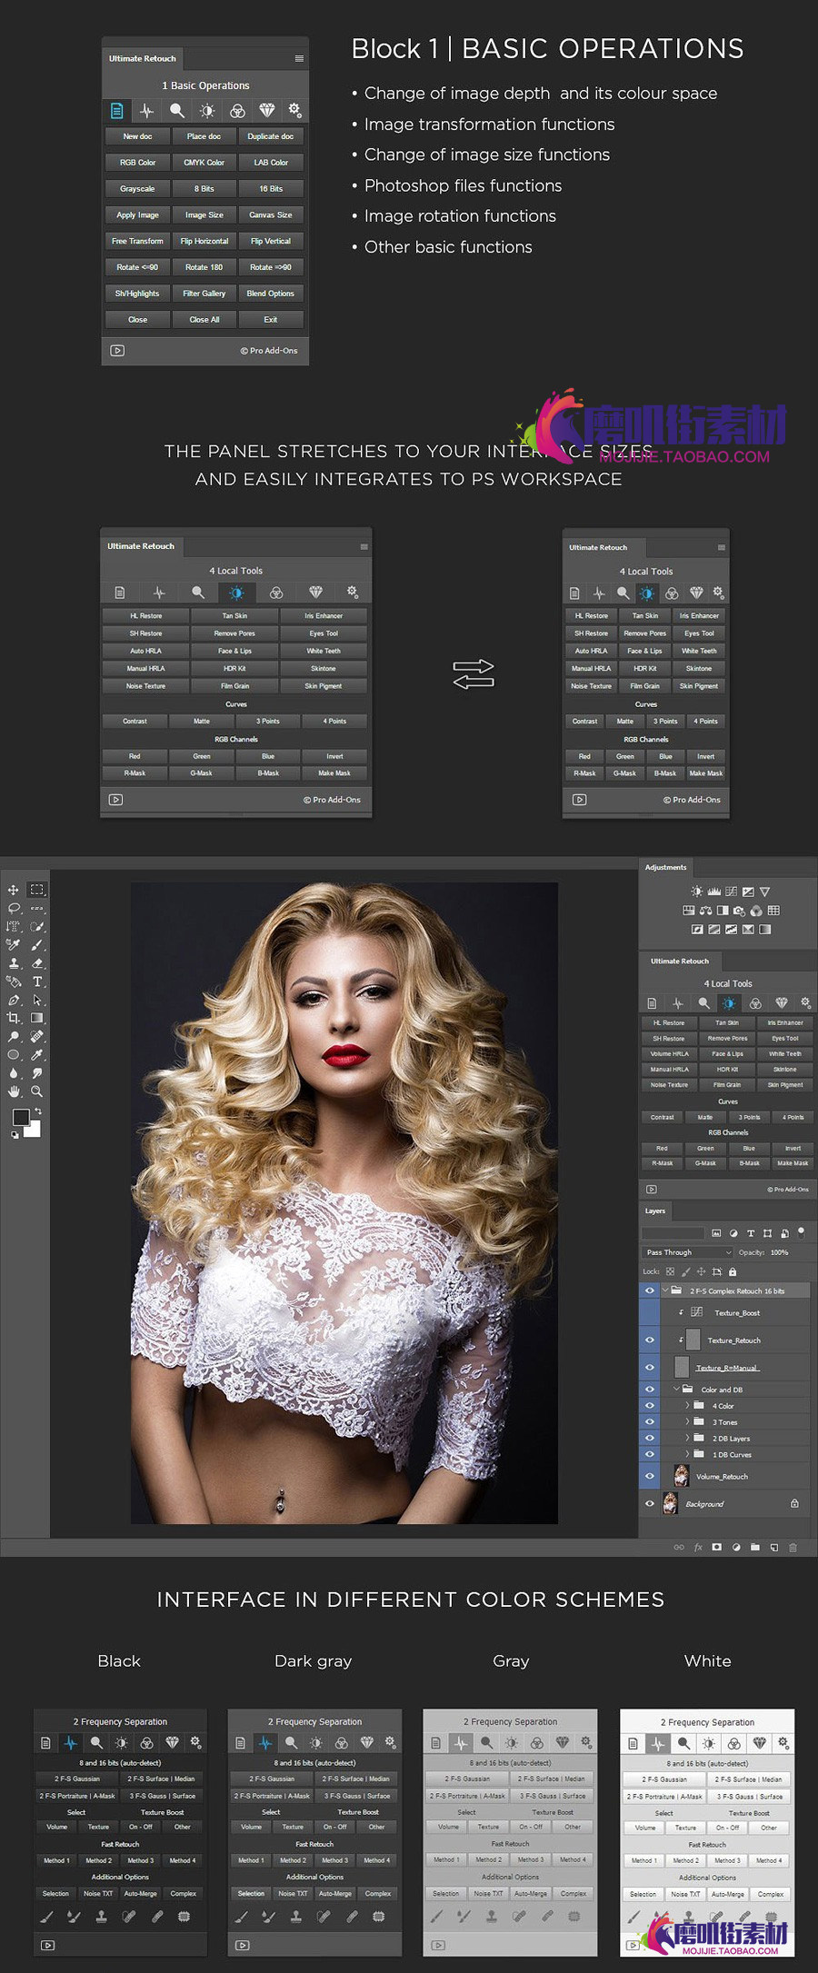Click the New doc button
The height and width of the screenshot is (1973, 818).
pyautogui.click(x=137, y=136)
